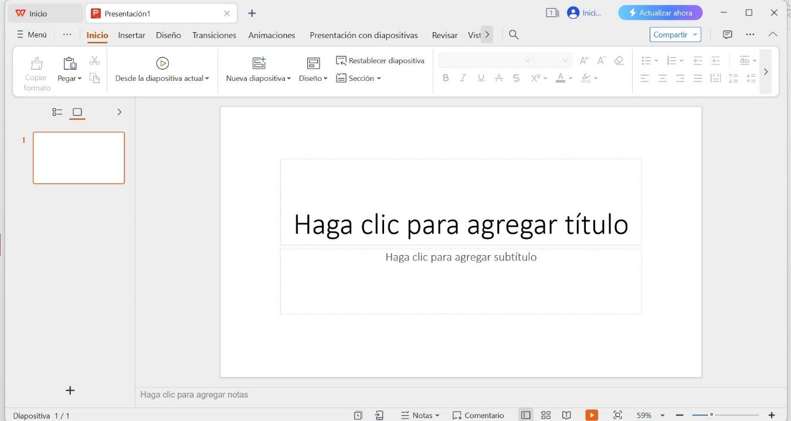
Task: Activate the Superscript icon
Action: pyautogui.click(x=535, y=77)
